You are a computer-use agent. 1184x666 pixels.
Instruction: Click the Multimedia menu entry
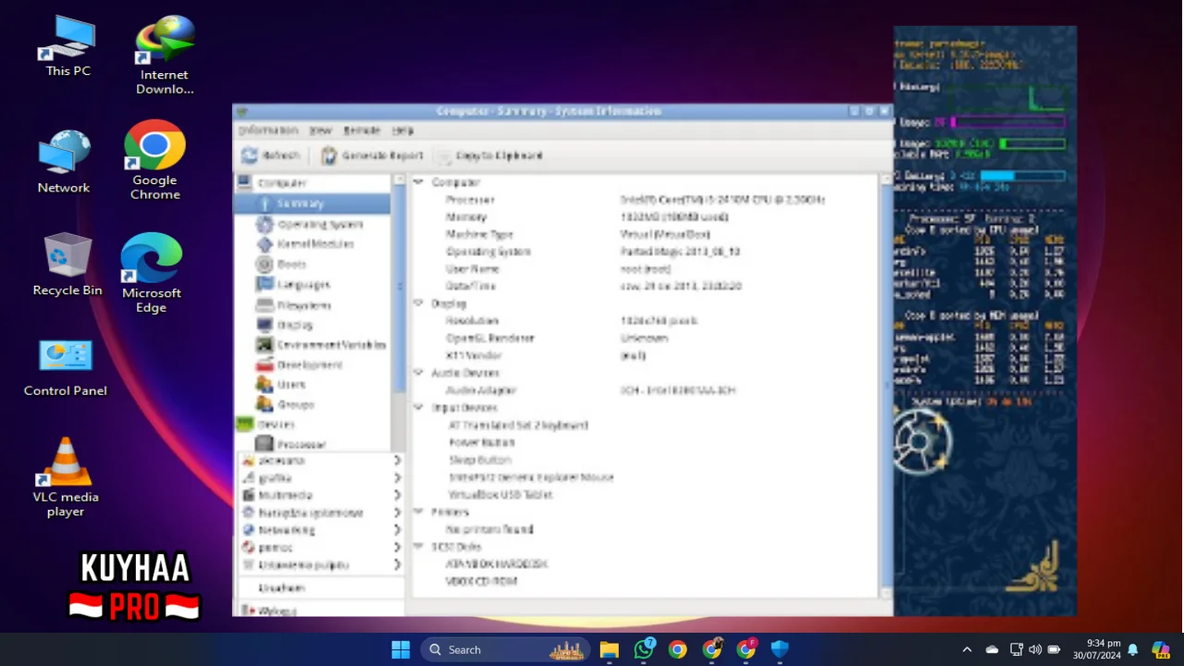point(321,495)
